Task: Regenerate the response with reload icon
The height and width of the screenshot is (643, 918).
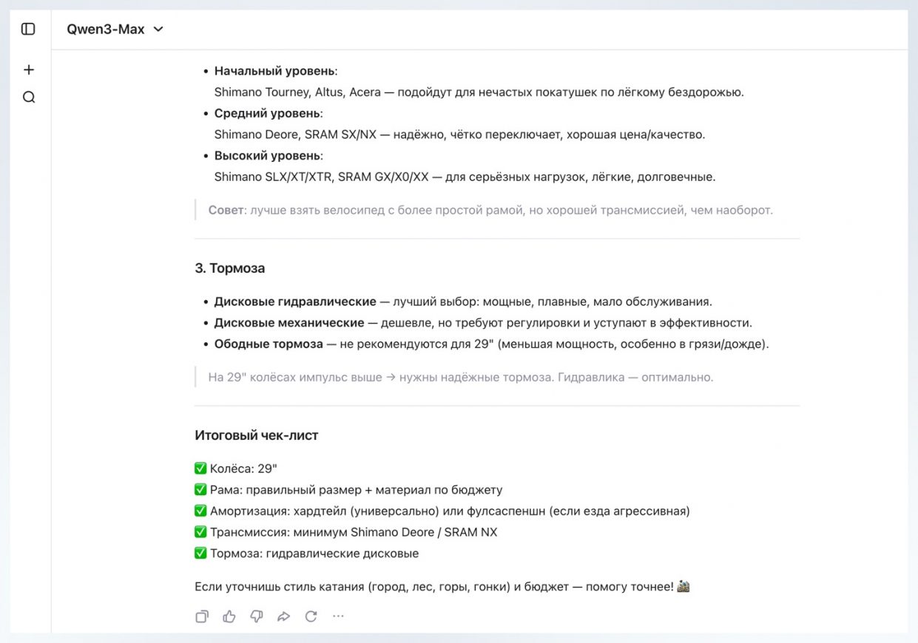Action: pyautogui.click(x=311, y=616)
